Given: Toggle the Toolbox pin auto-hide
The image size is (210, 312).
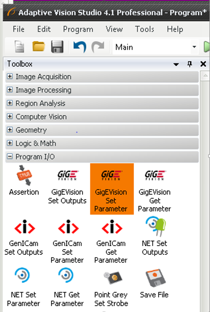Looking at the screenshot, I should (x=189, y=64).
